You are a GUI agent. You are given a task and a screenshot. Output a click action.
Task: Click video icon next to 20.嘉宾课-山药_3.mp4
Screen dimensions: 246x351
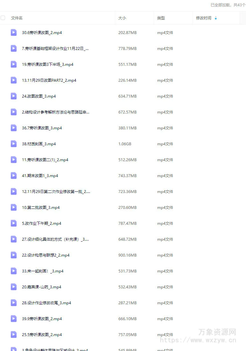(14, 287)
